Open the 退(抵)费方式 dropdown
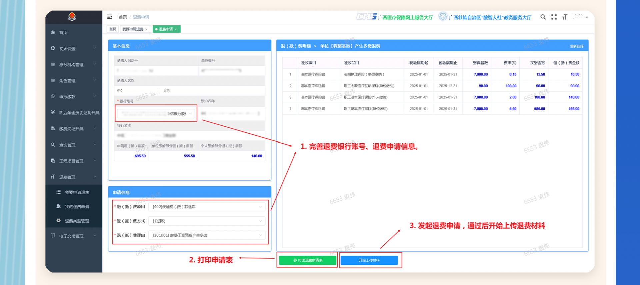The height and width of the screenshot is (285, 640). click(x=206, y=221)
